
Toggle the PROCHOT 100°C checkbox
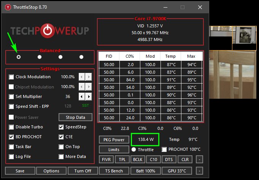point(164,150)
